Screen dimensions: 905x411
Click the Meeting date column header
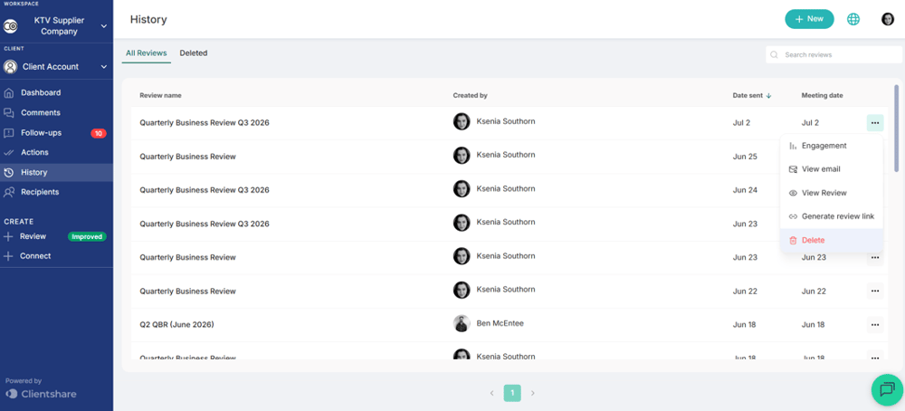[x=822, y=95]
